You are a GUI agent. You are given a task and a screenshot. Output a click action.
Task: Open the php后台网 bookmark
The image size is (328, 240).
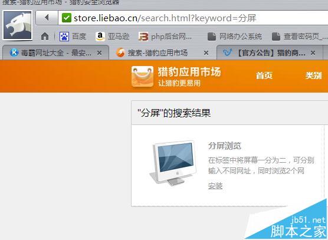165,37
